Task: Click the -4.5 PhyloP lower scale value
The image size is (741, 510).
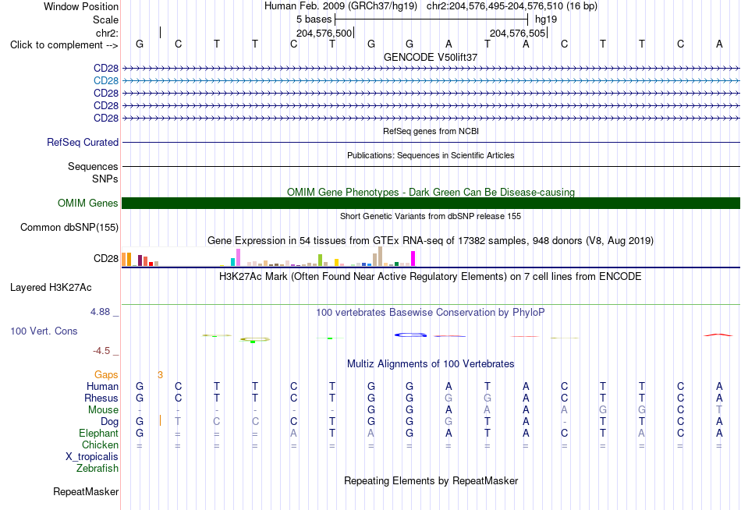Action: (101, 351)
